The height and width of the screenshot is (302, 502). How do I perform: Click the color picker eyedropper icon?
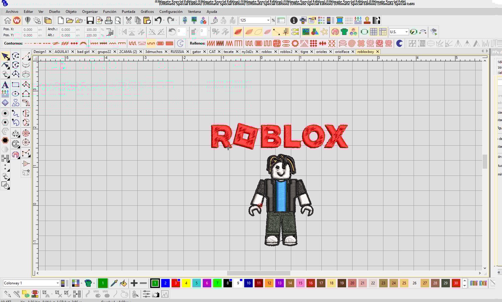pos(114,283)
